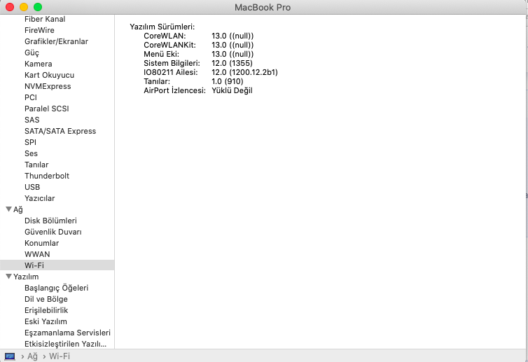The image size is (528, 362).
Task: Collapse the Ağ section triangle
Action: point(8,209)
